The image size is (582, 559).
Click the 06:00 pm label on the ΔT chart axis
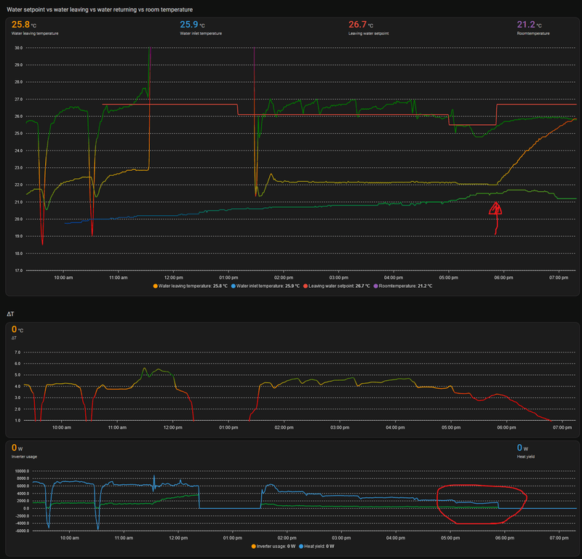(506, 427)
